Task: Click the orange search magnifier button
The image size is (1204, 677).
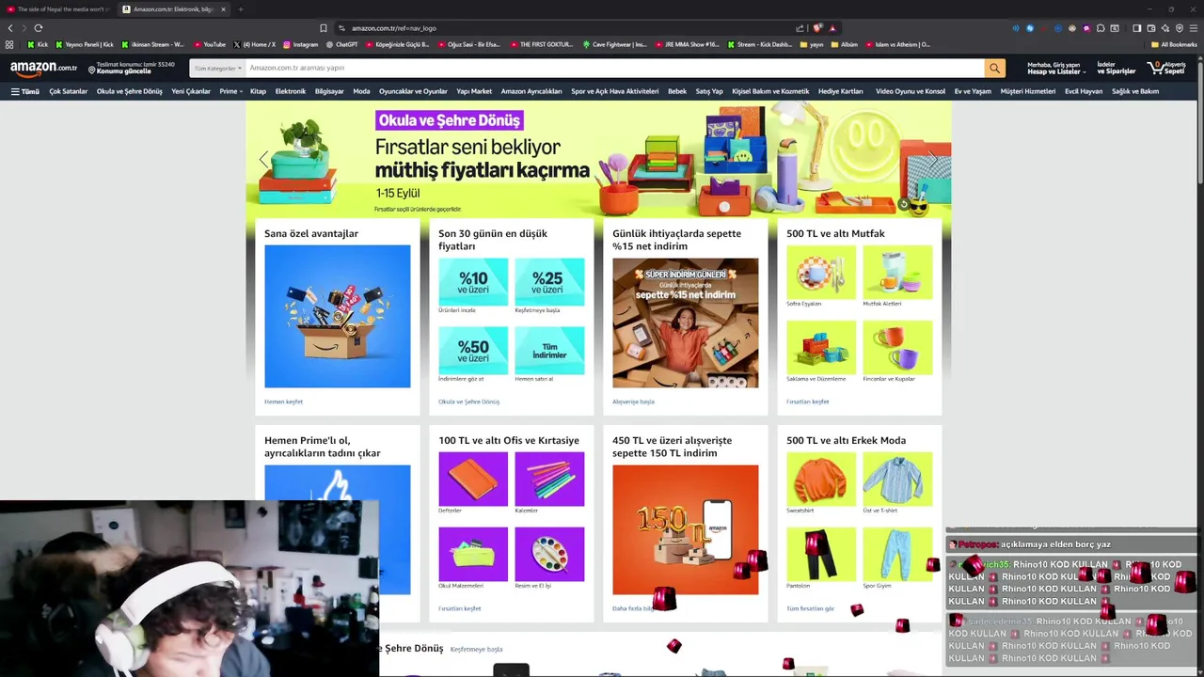Action: pyautogui.click(x=994, y=68)
